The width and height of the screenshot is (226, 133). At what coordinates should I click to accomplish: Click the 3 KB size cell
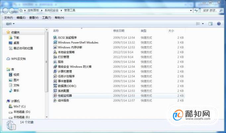click(x=181, y=42)
